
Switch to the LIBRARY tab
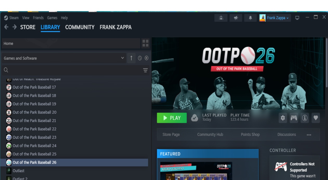click(50, 27)
